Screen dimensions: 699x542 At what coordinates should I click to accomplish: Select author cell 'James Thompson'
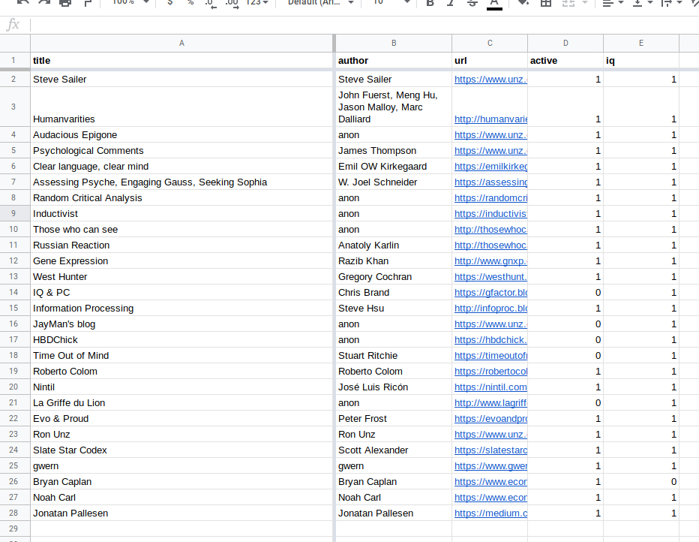click(394, 150)
